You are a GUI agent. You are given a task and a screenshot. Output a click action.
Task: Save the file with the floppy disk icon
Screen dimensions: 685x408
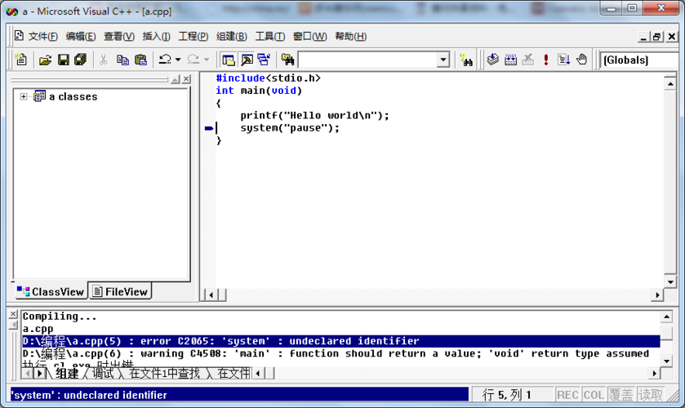[x=63, y=60]
